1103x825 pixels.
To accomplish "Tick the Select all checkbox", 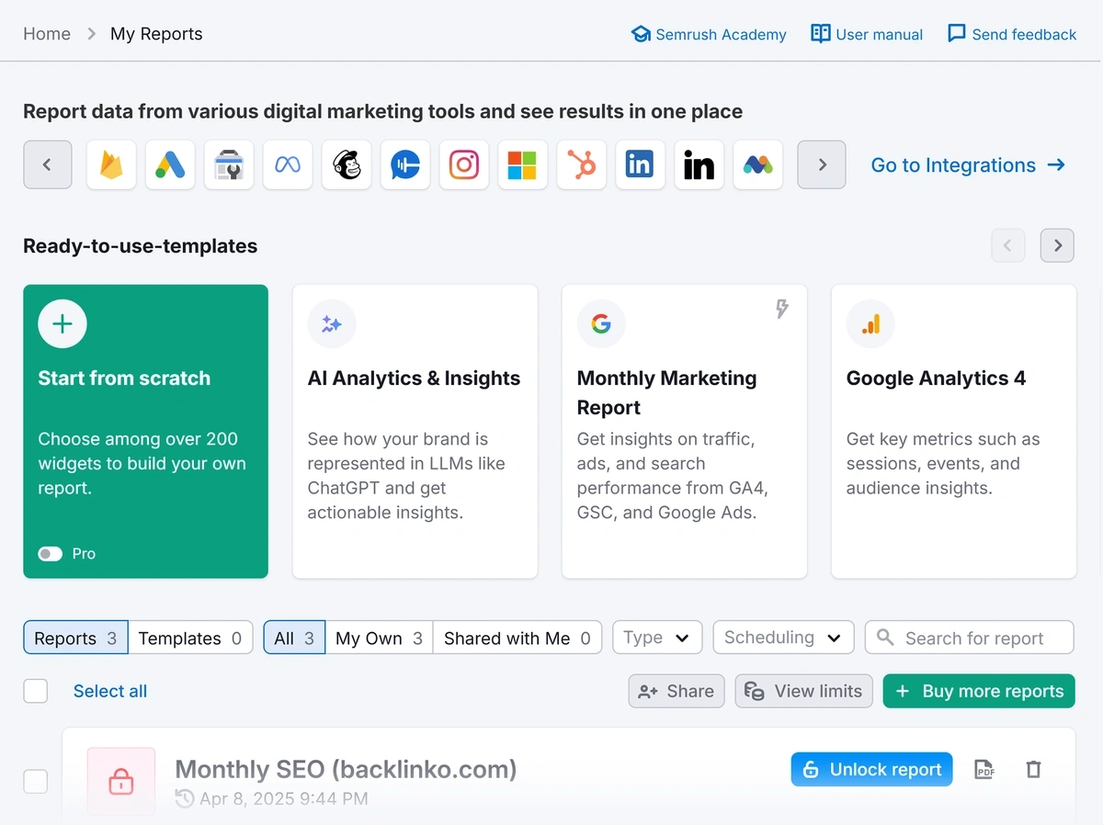I will pos(36,691).
